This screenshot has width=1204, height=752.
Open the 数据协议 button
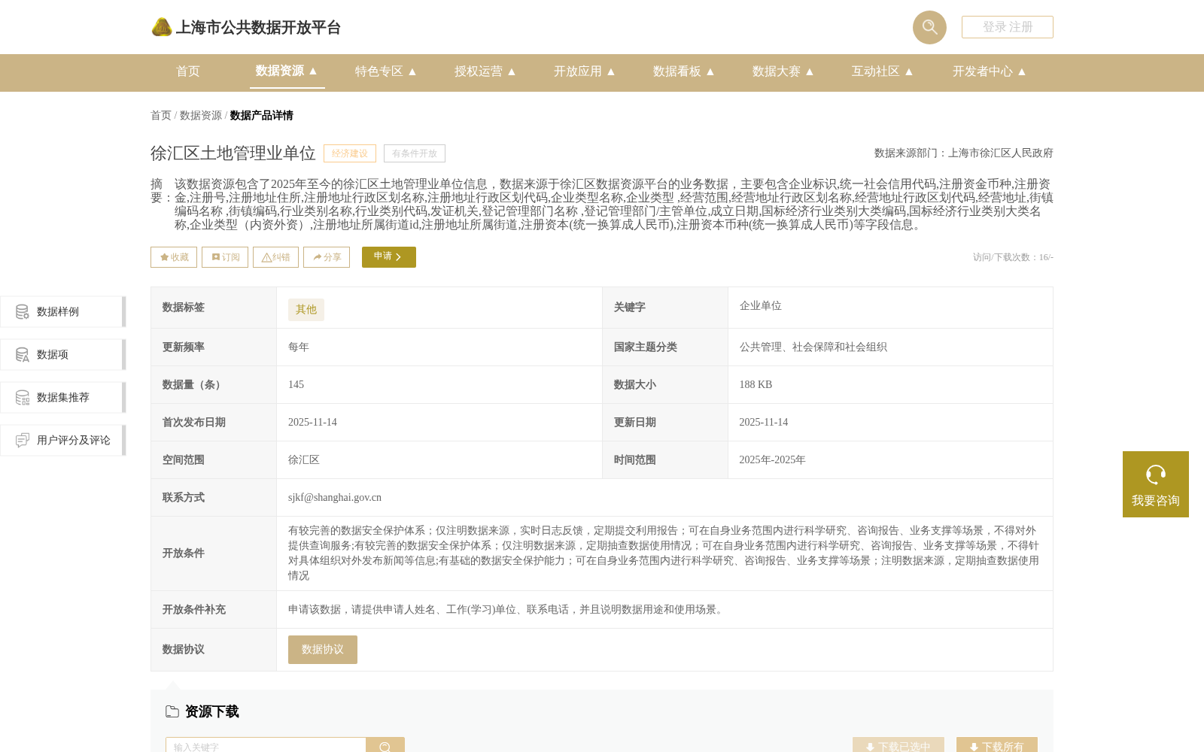(x=323, y=650)
